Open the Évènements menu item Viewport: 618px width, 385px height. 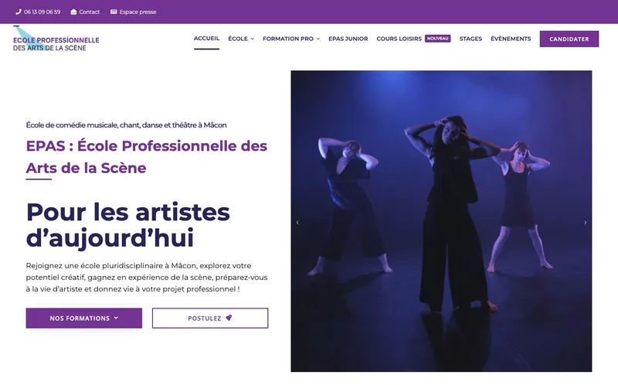pyautogui.click(x=511, y=39)
